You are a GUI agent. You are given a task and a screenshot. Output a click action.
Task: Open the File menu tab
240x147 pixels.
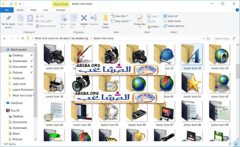(7, 10)
